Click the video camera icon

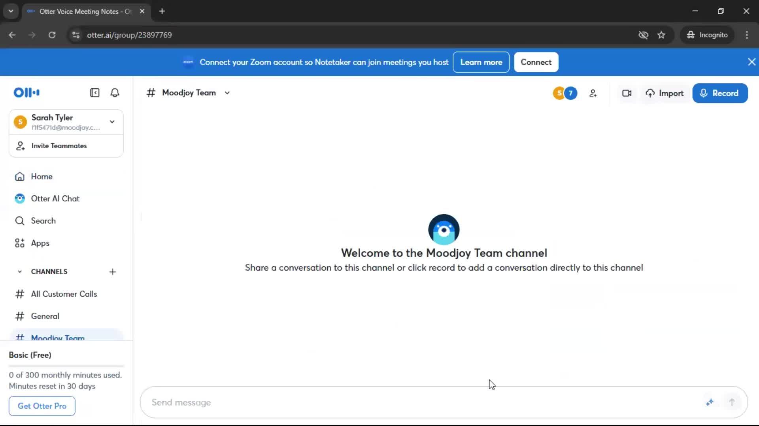pyautogui.click(x=627, y=93)
